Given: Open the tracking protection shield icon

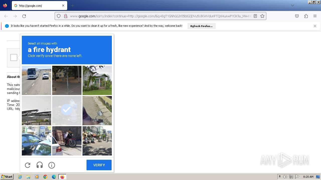Looking at the screenshot, I should click(59, 16).
